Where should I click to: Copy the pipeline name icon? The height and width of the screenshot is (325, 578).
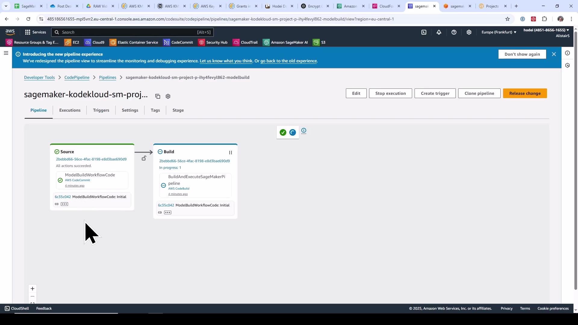pos(158,96)
